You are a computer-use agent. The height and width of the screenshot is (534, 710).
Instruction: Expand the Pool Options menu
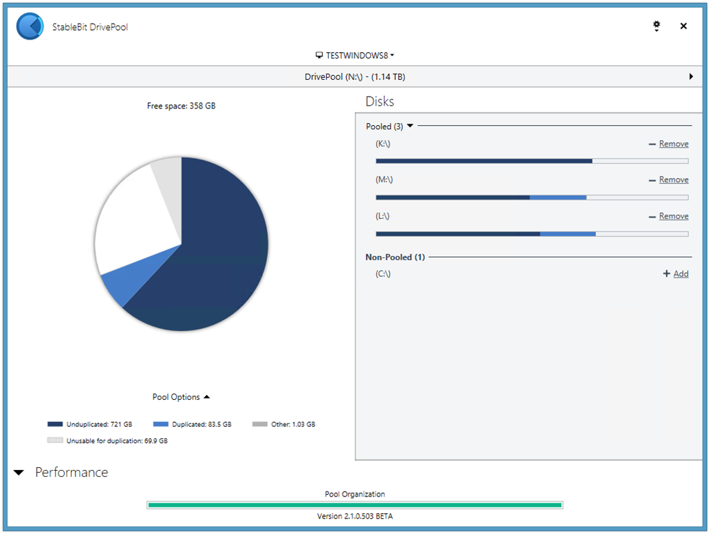pos(181,397)
